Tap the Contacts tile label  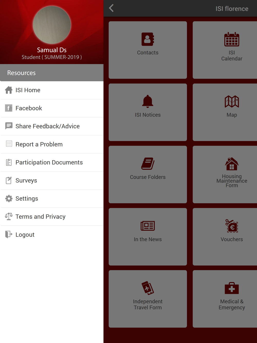tap(148, 52)
